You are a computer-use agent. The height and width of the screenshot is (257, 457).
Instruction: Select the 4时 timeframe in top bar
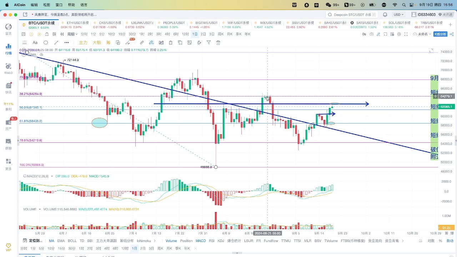(x=167, y=34)
